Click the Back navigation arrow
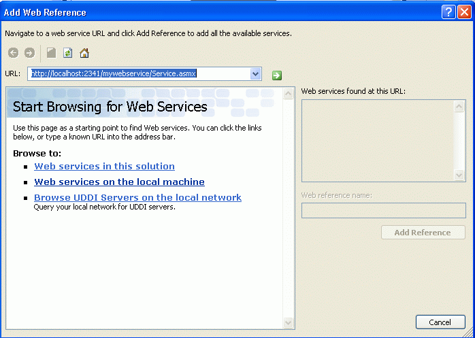 pos(14,53)
